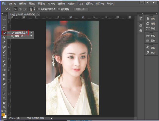Select the Dodge tool

pyautogui.click(x=4, y=79)
